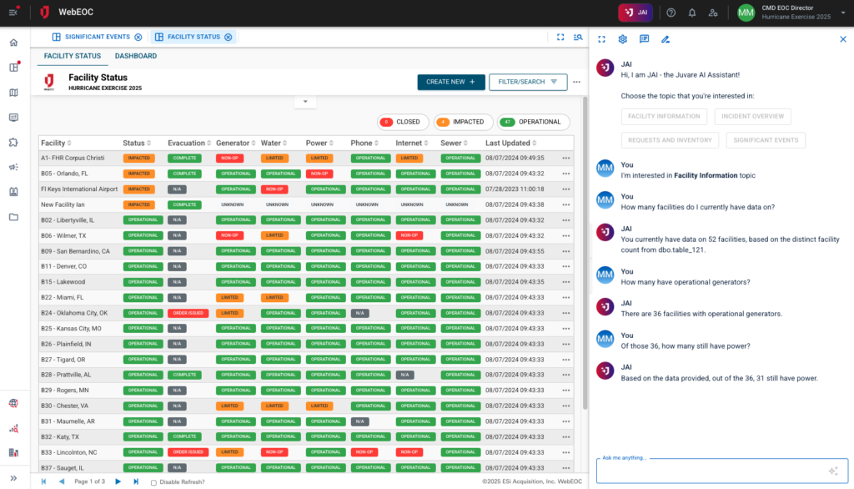Select the Facility Status sub-tab
Screen dimensions: 854x489
point(72,56)
